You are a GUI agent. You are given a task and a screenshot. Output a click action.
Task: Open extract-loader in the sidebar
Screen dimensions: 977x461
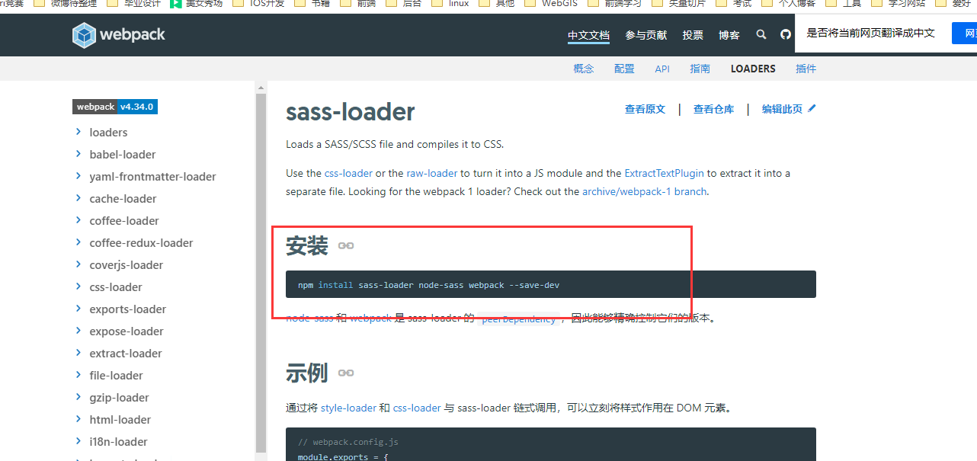tap(126, 354)
